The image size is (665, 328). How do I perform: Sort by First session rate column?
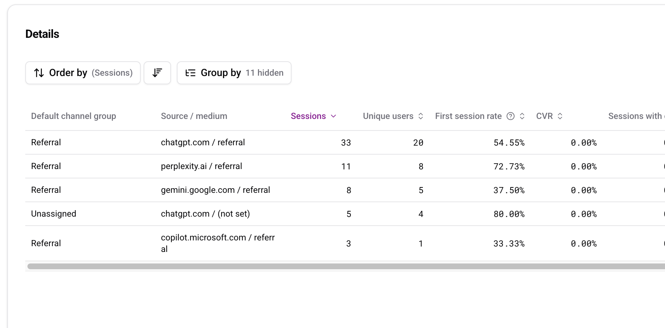468,116
